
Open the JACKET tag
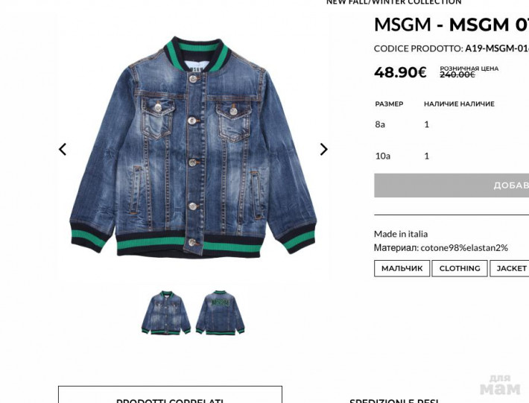(510, 268)
